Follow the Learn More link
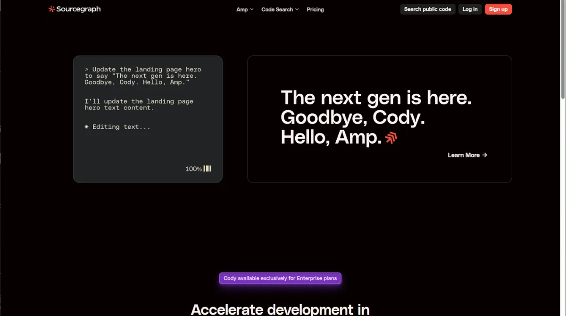Image resolution: width=566 pixels, height=316 pixels. (x=467, y=155)
